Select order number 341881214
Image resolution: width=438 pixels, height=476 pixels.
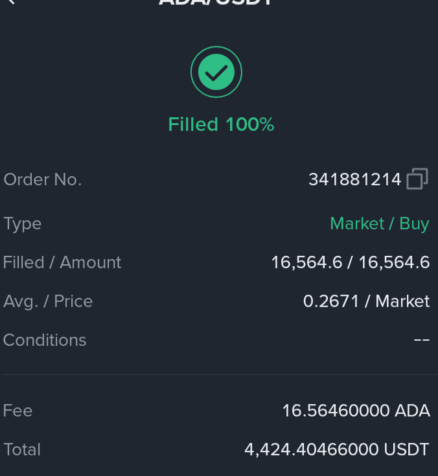coord(355,179)
